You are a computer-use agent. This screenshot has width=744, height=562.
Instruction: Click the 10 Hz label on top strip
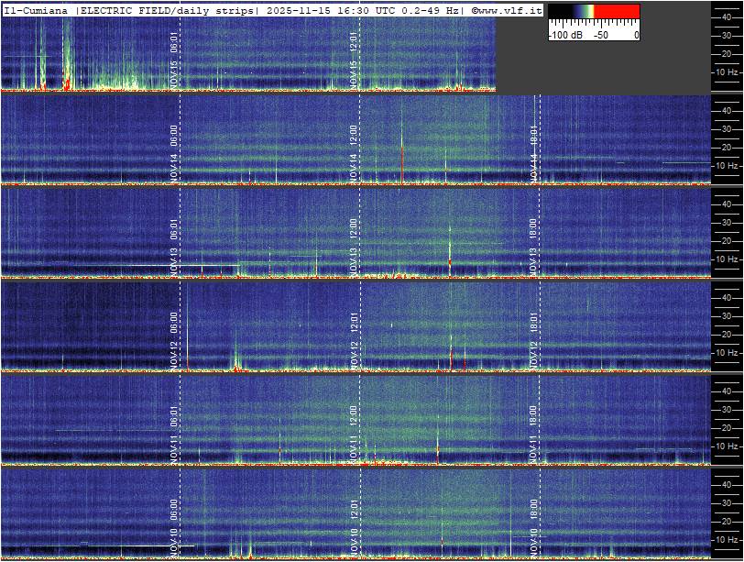(726, 72)
